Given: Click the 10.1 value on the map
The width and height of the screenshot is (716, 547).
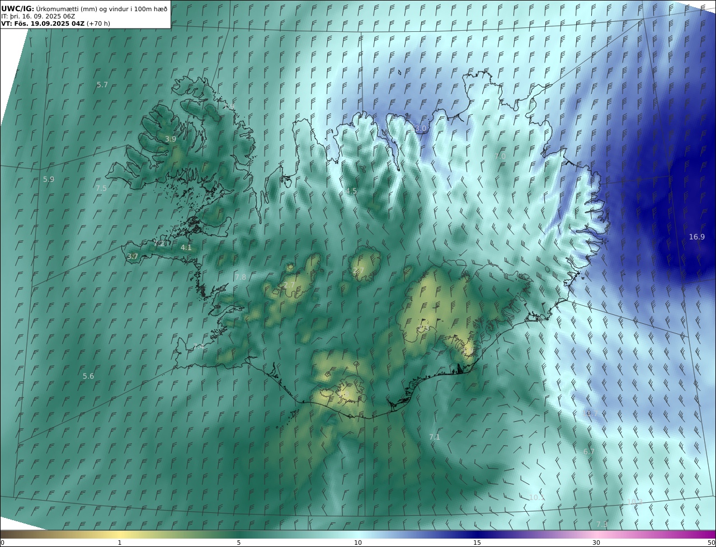Looking at the screenshot, I should (x=537, y=498).
